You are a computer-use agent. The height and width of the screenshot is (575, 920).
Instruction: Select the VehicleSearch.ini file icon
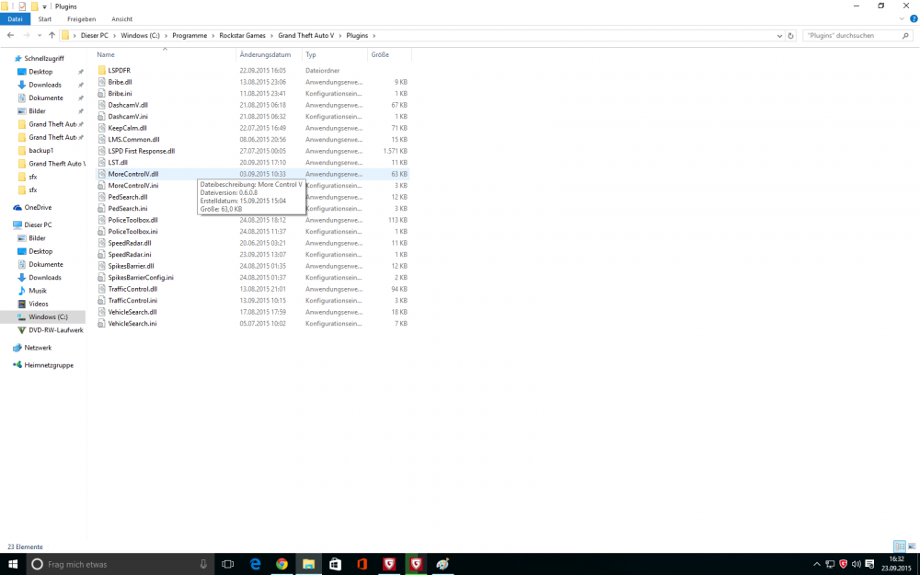[101, 323]
